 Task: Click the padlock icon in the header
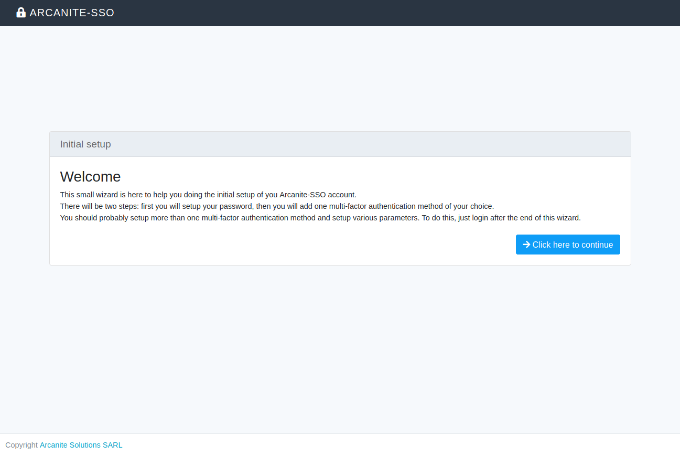tap(21, 13)
